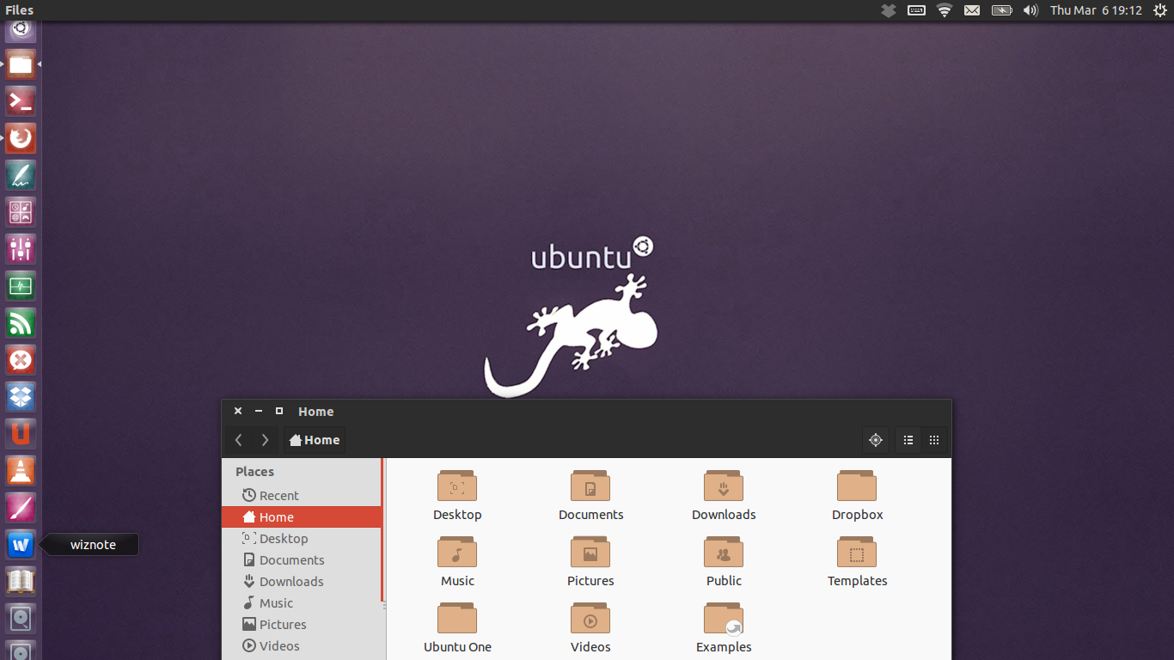Click the Files application menu title
The width and height of the screenshot is (1174, 660).
click(x=19, y=10)
